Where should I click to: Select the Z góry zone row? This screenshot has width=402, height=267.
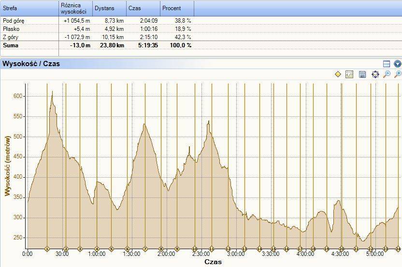[x=97, y=37]
